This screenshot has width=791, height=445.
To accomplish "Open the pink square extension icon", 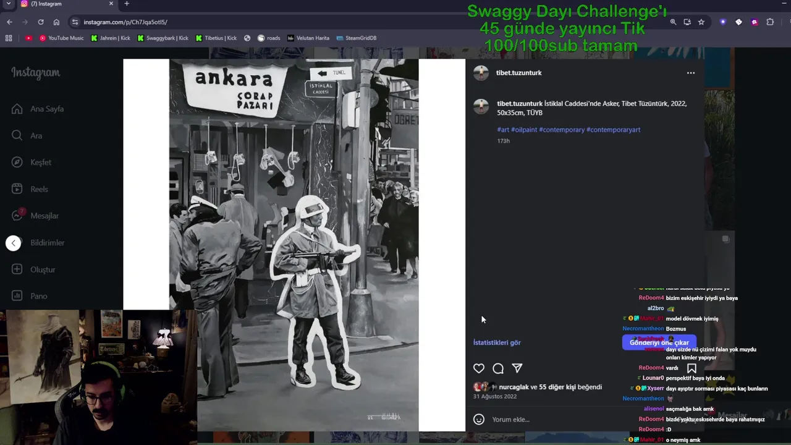I will tap(755, 22).
